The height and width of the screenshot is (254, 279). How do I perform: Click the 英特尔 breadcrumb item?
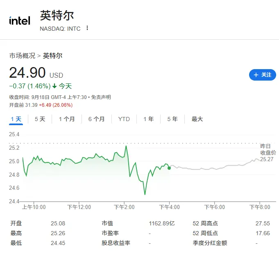53,56
